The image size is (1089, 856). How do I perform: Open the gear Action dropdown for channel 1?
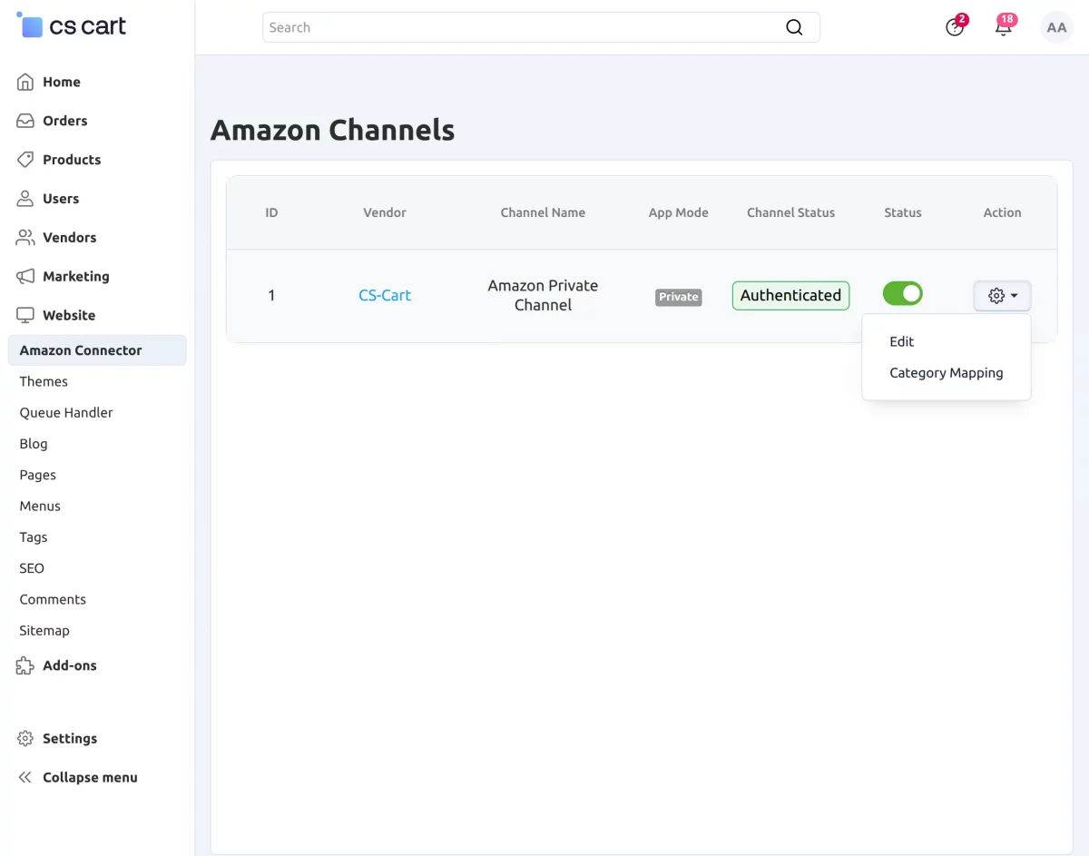coord(1002,296)
